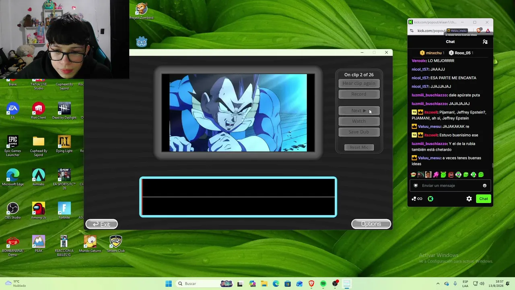Open the emoji picker in message box
The image size is (515, 290).
(x=484, y=186)
